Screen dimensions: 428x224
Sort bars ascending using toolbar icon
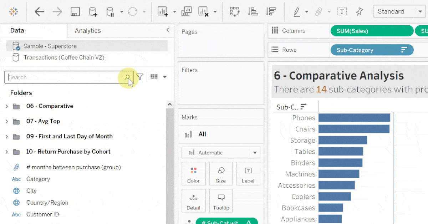(253, 12)
